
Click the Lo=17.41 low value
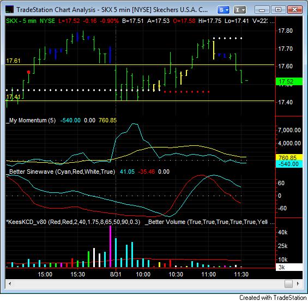(237, 21)
